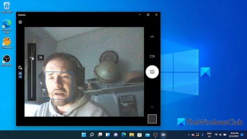Open TunnelBear desktop shortcut
The image size is (247, 139).
coord(7,43)
